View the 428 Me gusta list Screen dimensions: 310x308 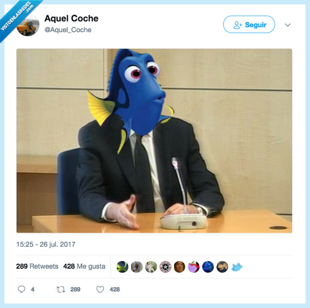(84, 266)
